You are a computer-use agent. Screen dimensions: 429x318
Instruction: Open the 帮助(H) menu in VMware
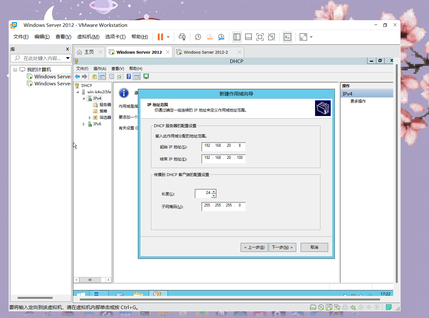[140, 37]
